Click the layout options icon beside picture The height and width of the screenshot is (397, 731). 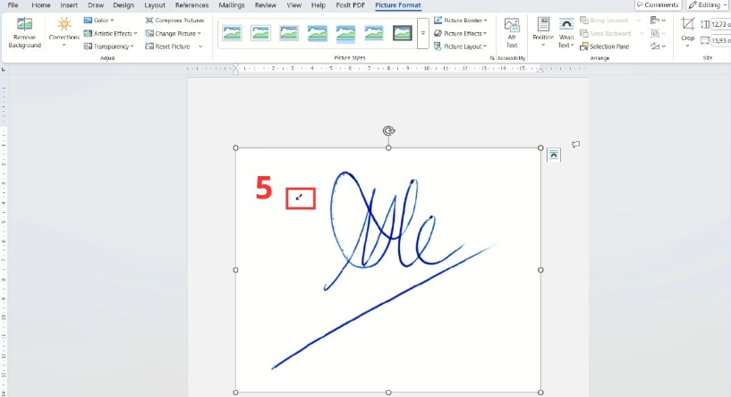pyautogui.click(x=553, y=154)
